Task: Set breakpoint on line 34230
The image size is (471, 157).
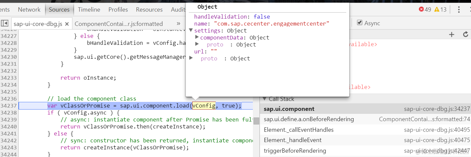Action: tap(8, 57)
